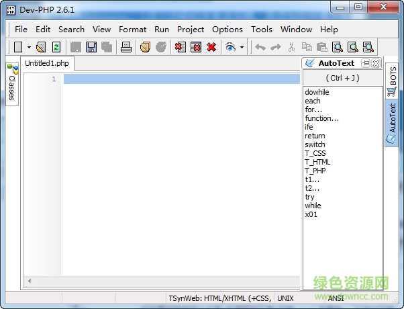The height and width of the screenshot is (309, 404).
Task: Select each in AutoText list
Action: (313, 101)
